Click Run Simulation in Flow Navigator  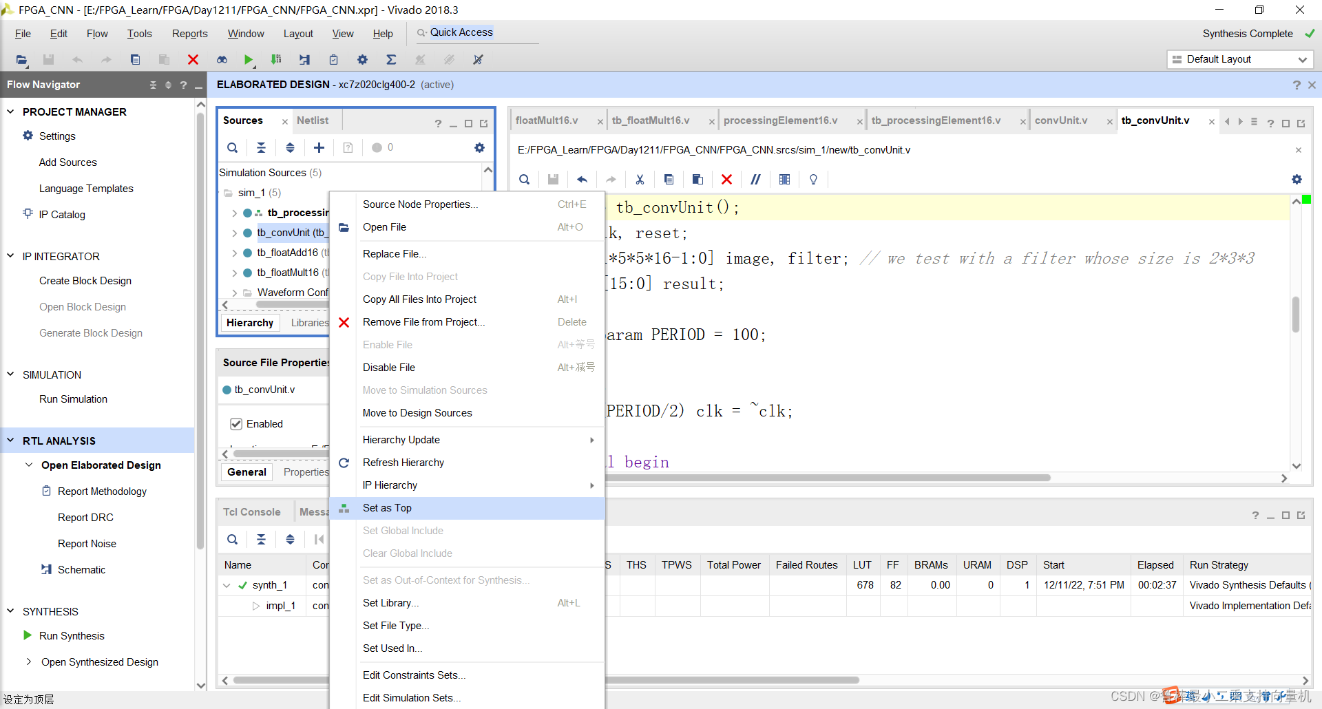click(x=73, y=399)
